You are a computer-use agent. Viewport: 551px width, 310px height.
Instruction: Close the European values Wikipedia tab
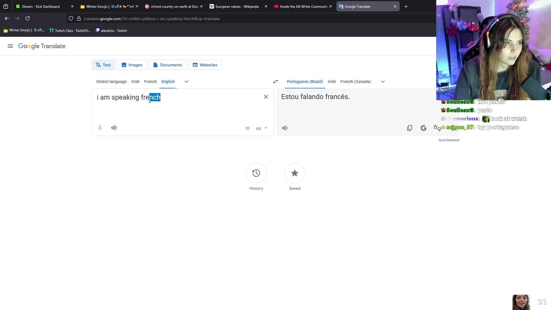(266, 6)
